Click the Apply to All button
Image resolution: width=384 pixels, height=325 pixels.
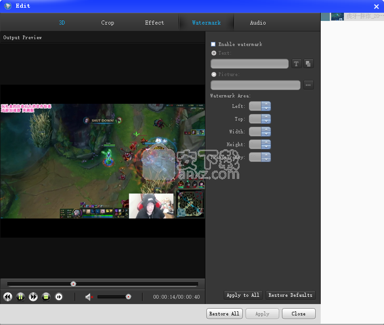tap(243, 295)
